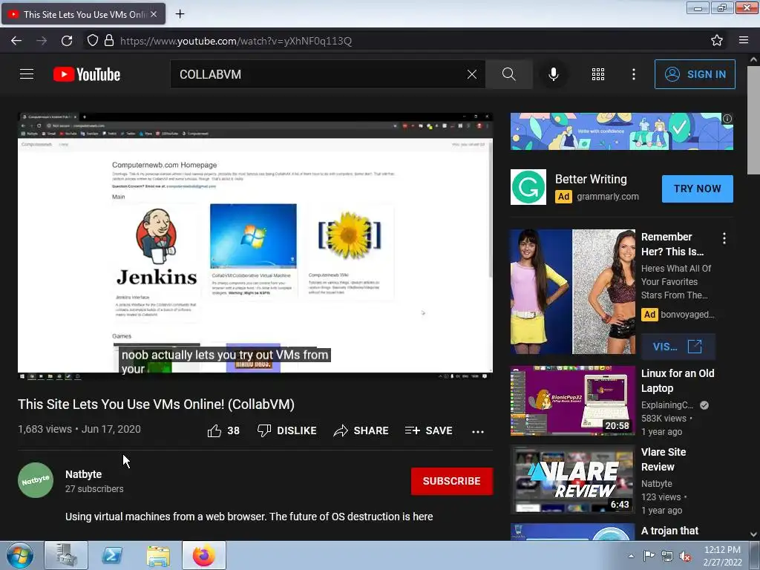Viewport: 760px width, 570px height.
Task: Click the padlock site security icon
Action: (x=109, y=40)
